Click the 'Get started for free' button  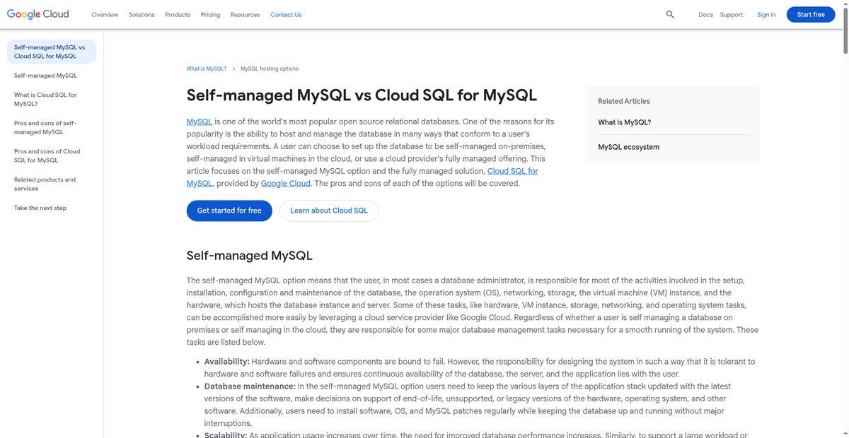tap(229, 211)
